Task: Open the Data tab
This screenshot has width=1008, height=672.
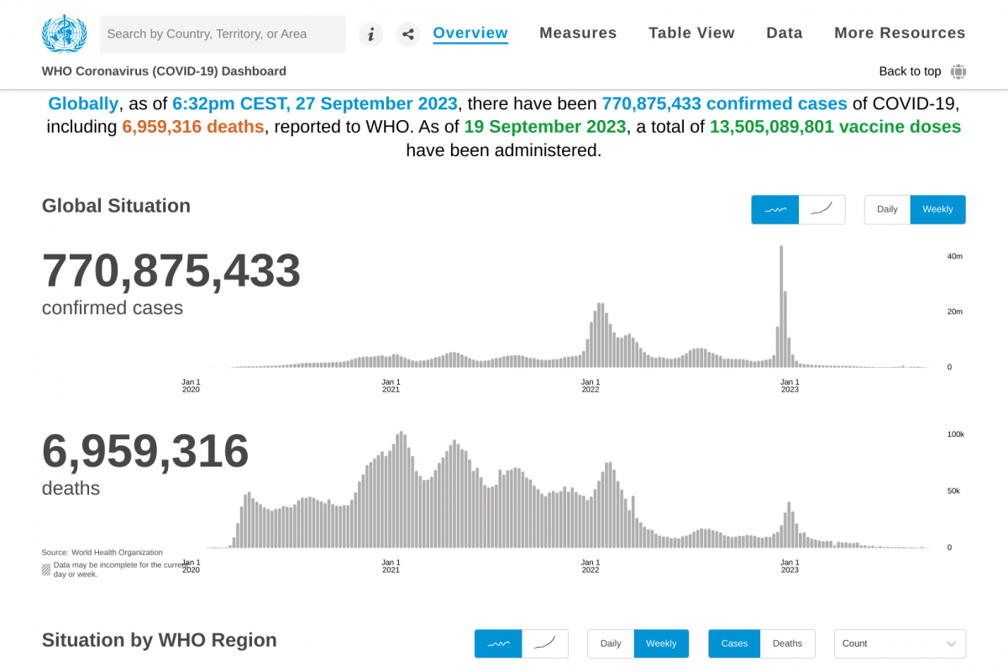Action: 784,34
